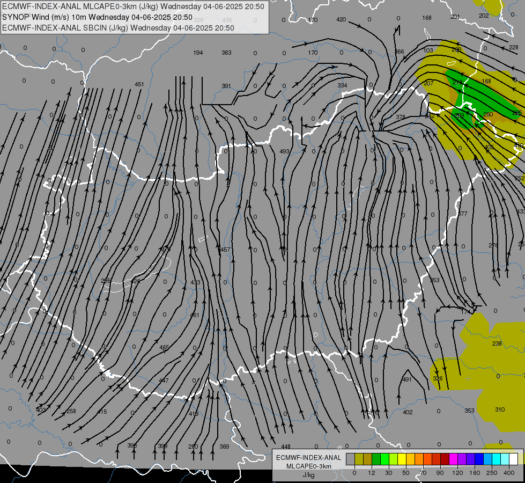The image size is (525, 483).
Task: Click the SBCIN value '378' on the map
Action: click(x=401, y=118)
